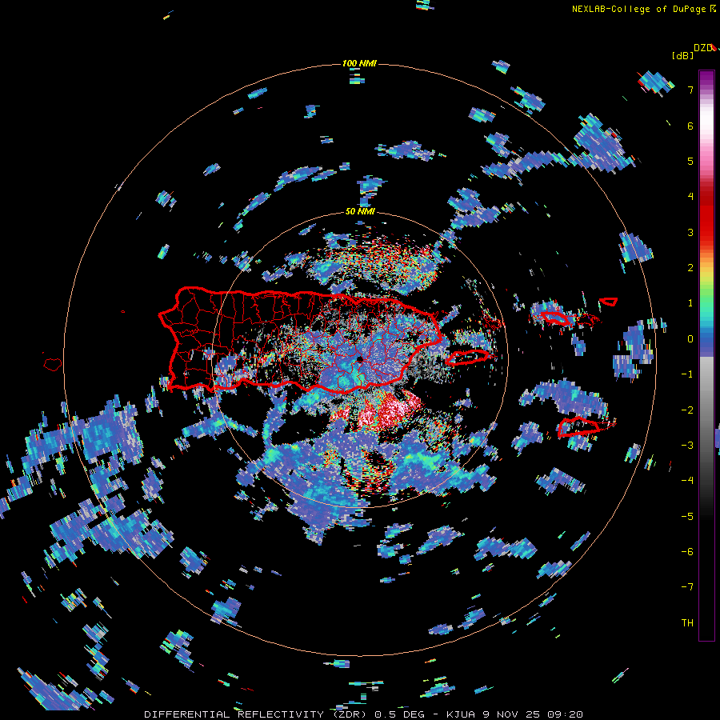Click the -1 value on the scale
Viewport: 720px width, 720px height.
[x=687, y=374]
